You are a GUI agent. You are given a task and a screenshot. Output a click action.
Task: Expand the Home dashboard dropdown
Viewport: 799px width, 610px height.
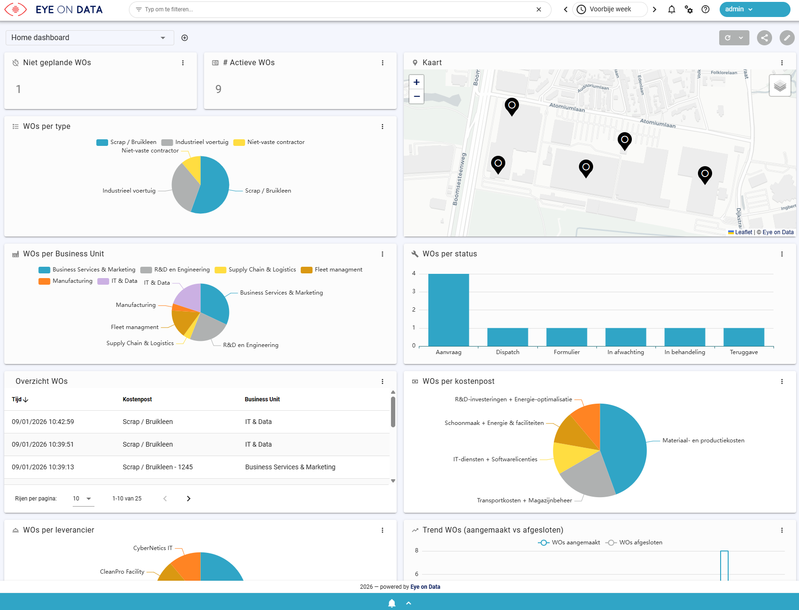(x=90, y=38)
